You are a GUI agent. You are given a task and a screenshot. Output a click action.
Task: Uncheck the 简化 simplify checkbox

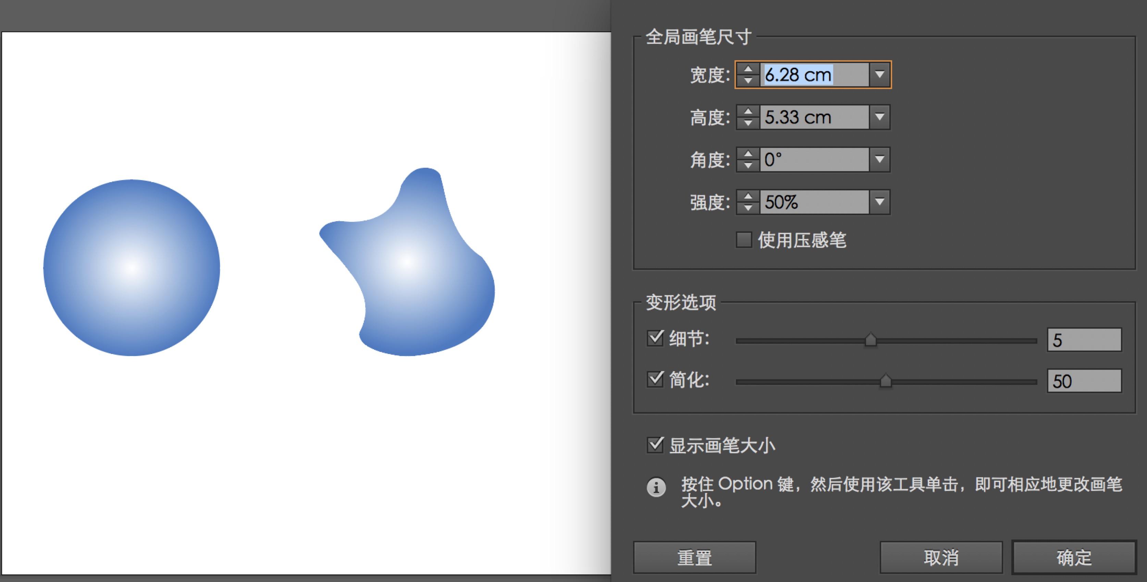[x=655, y=379]
